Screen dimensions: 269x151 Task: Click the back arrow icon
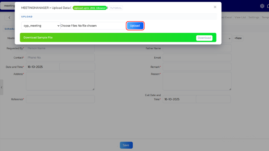[x=9, y=18]
